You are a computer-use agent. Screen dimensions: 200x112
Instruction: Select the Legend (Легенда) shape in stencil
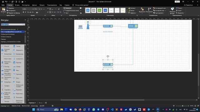(x=5, y=101)
